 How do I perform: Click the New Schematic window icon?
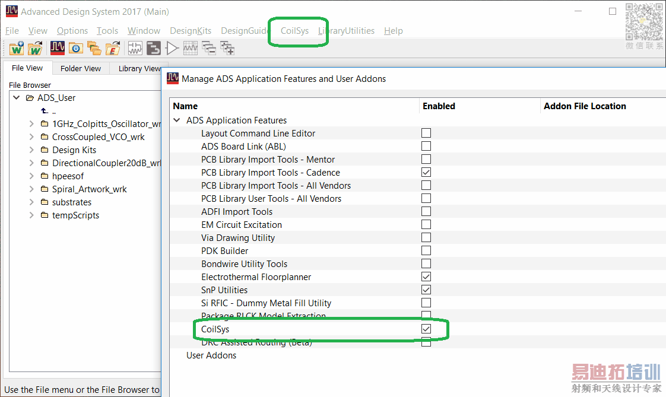(135, 49)
